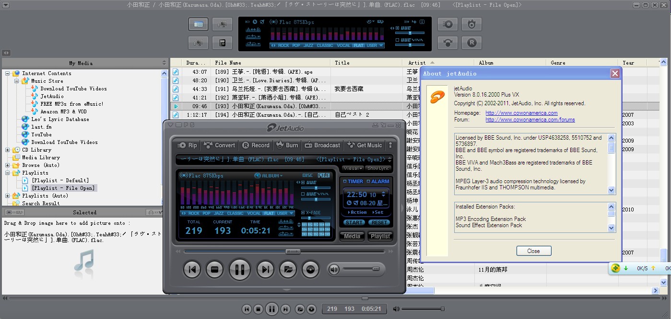Mute audio with the mini player's speaker icon
Image resolution: width=671 pixels, height=319 pixels.
tap(334, 269)
